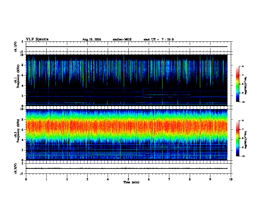Image resolution: width=260 pixels, height=201 pixels.
Task: Click the time axis tick label "2"
Action: click(x=67, y=179)
